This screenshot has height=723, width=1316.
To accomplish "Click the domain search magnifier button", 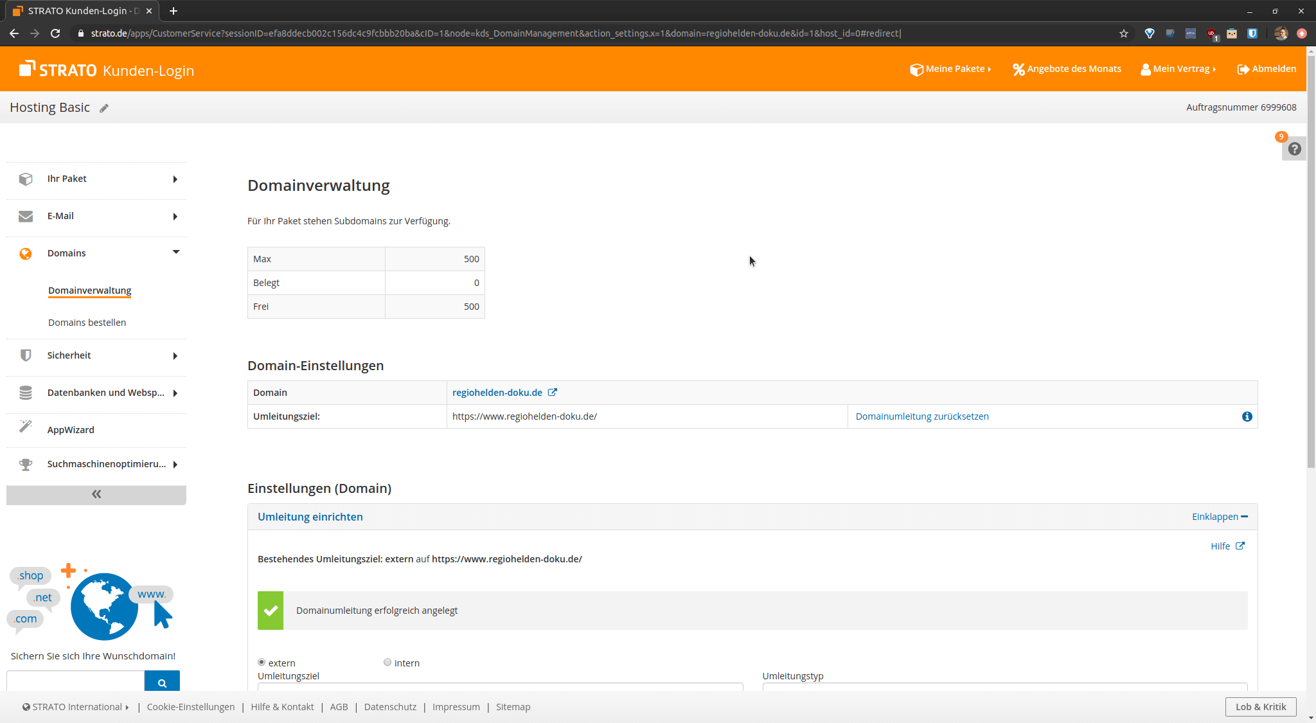I will click(x=162, y=681).
